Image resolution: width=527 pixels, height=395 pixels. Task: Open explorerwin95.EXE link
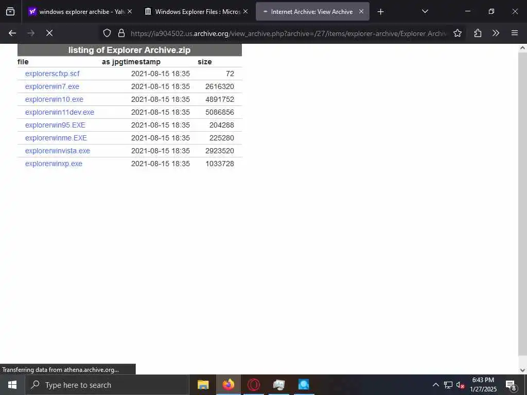pyautogui.click(x=55, y=125)
